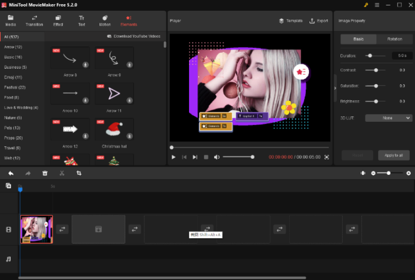415x280 pixels.
Task: Go to previous frame
Action: click(x=184, y=157)
